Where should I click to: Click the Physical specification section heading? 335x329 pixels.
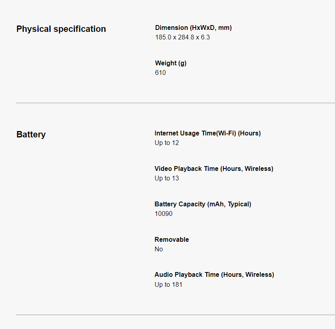click(x=61, y=29)
